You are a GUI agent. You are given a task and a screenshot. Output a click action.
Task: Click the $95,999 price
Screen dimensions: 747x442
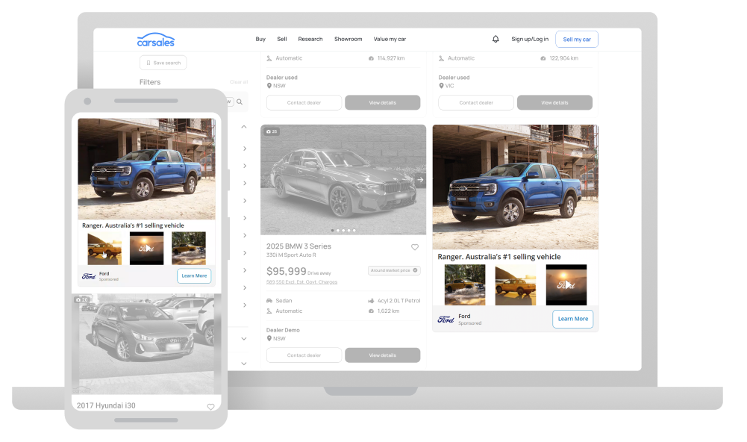(287, 271)
